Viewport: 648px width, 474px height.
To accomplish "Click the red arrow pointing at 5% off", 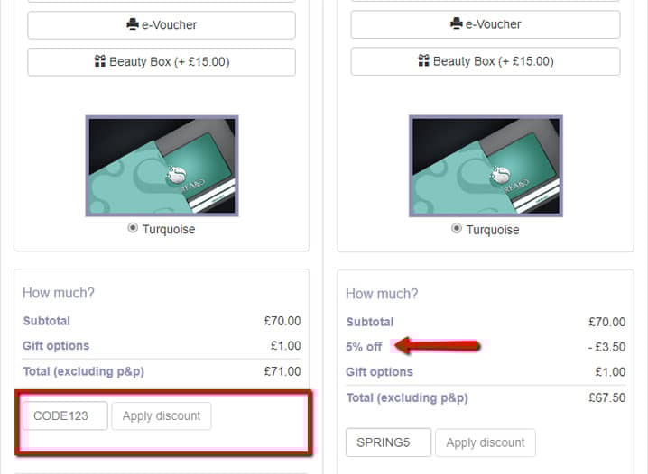I will (438, 345).
